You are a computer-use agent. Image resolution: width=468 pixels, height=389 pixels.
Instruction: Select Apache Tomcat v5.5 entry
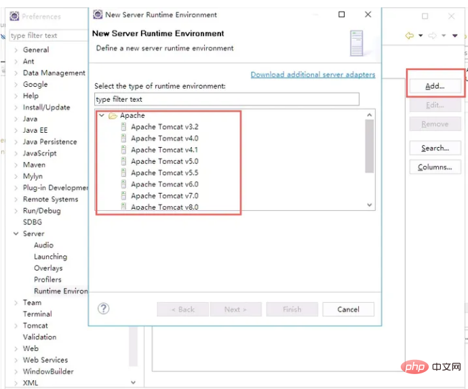164,173
